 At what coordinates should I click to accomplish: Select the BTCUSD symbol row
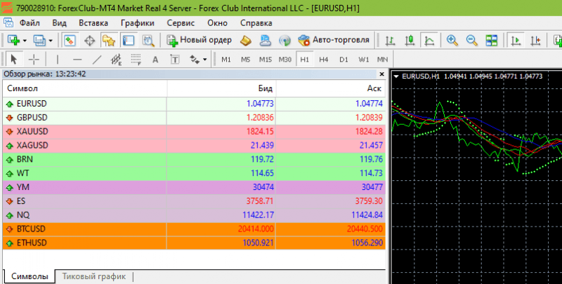194,229
